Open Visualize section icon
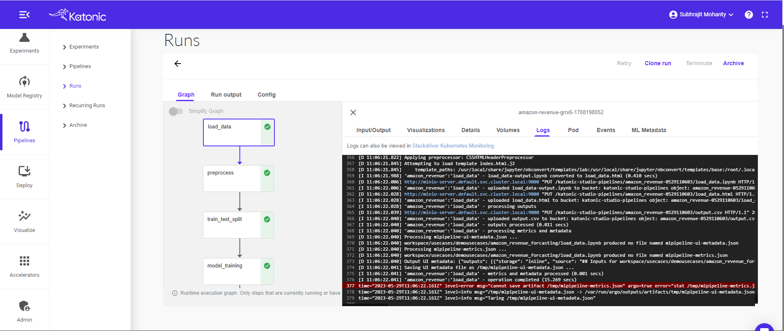 (x=24, y=216)
